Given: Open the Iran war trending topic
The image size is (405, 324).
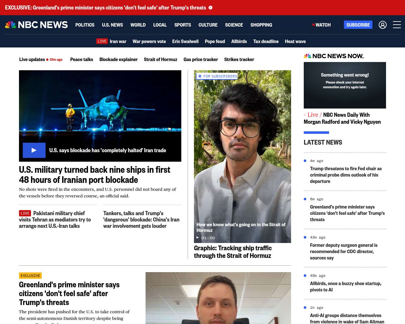Looking at the screenshot, I should pyautogui.click(x=118, y=41).
